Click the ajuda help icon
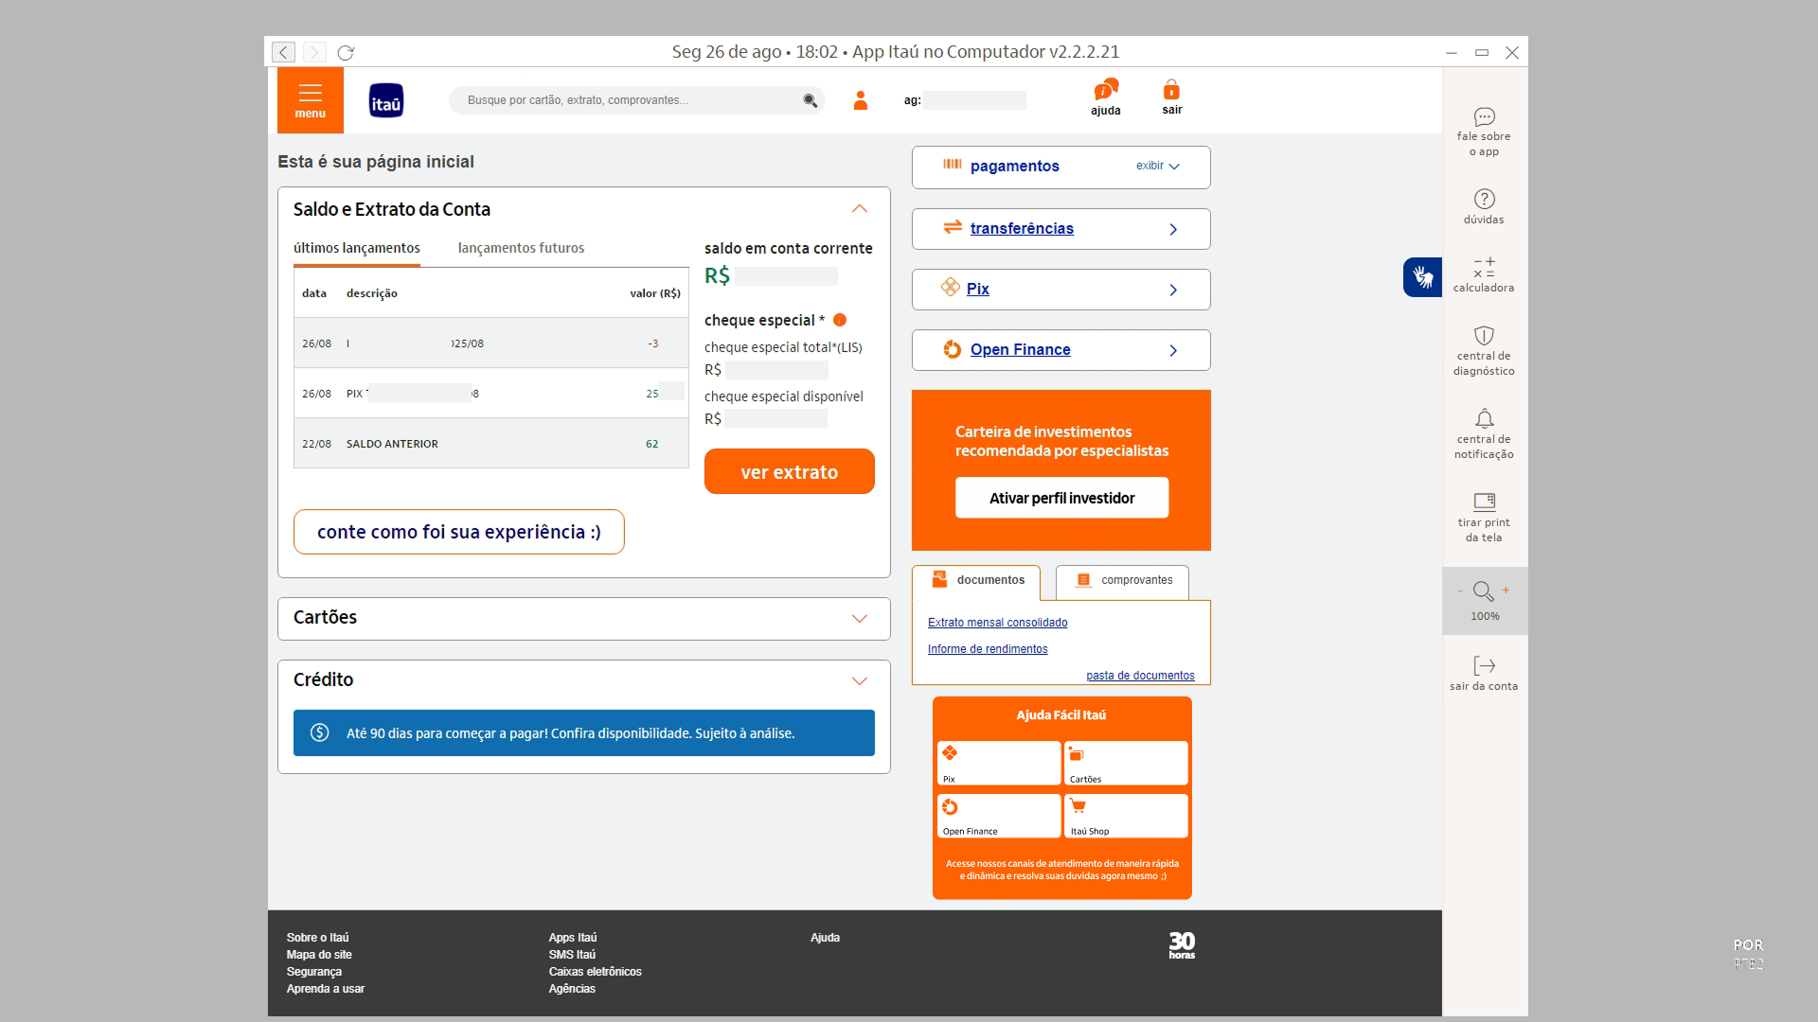Viewport: 1818px width, 1022px height. coord(1105,92)
